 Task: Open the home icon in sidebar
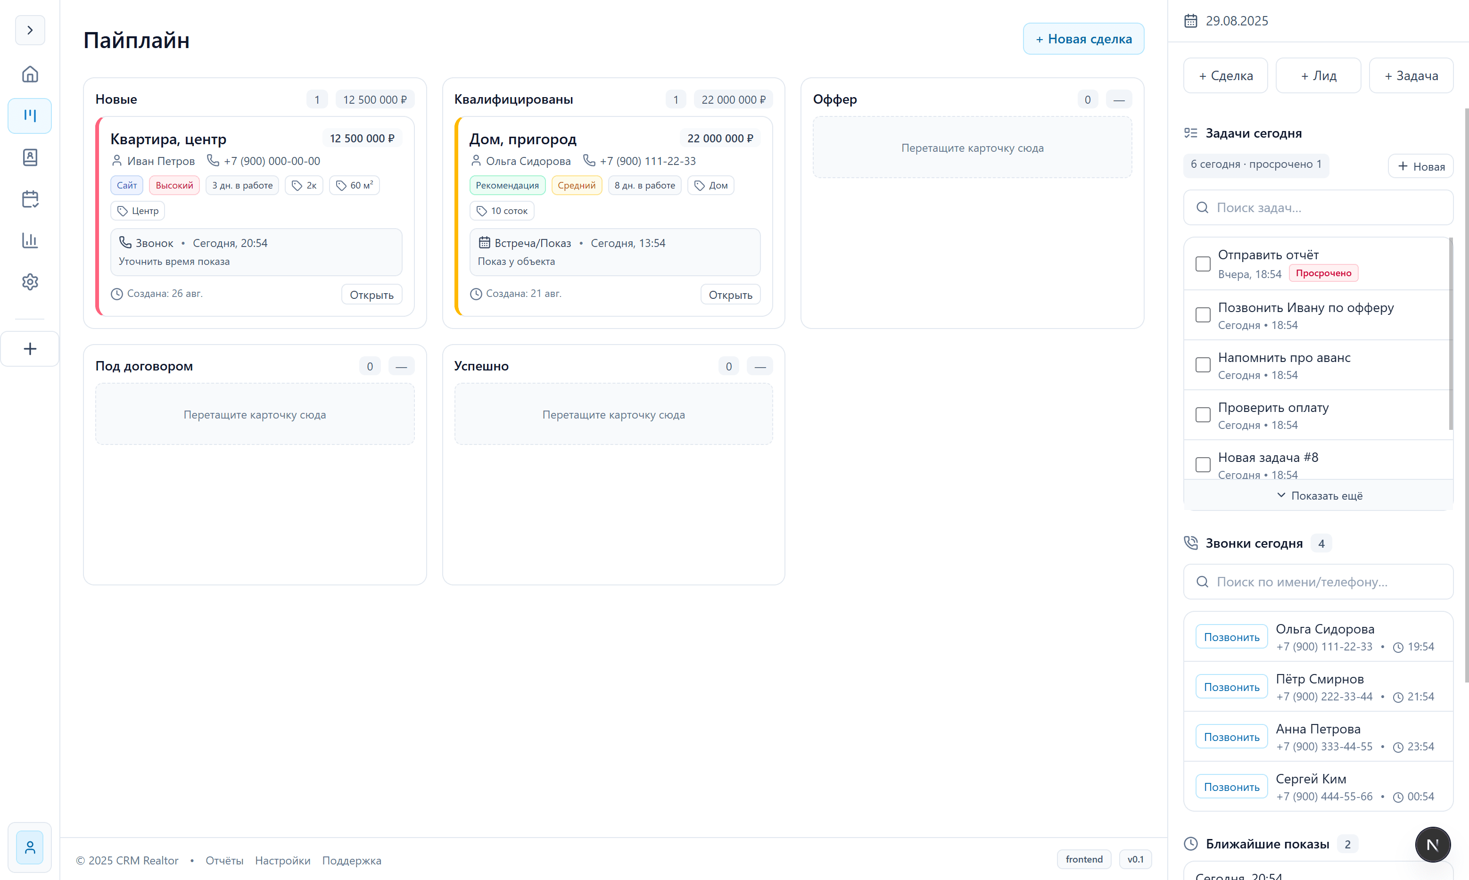[x=30, y=74]
